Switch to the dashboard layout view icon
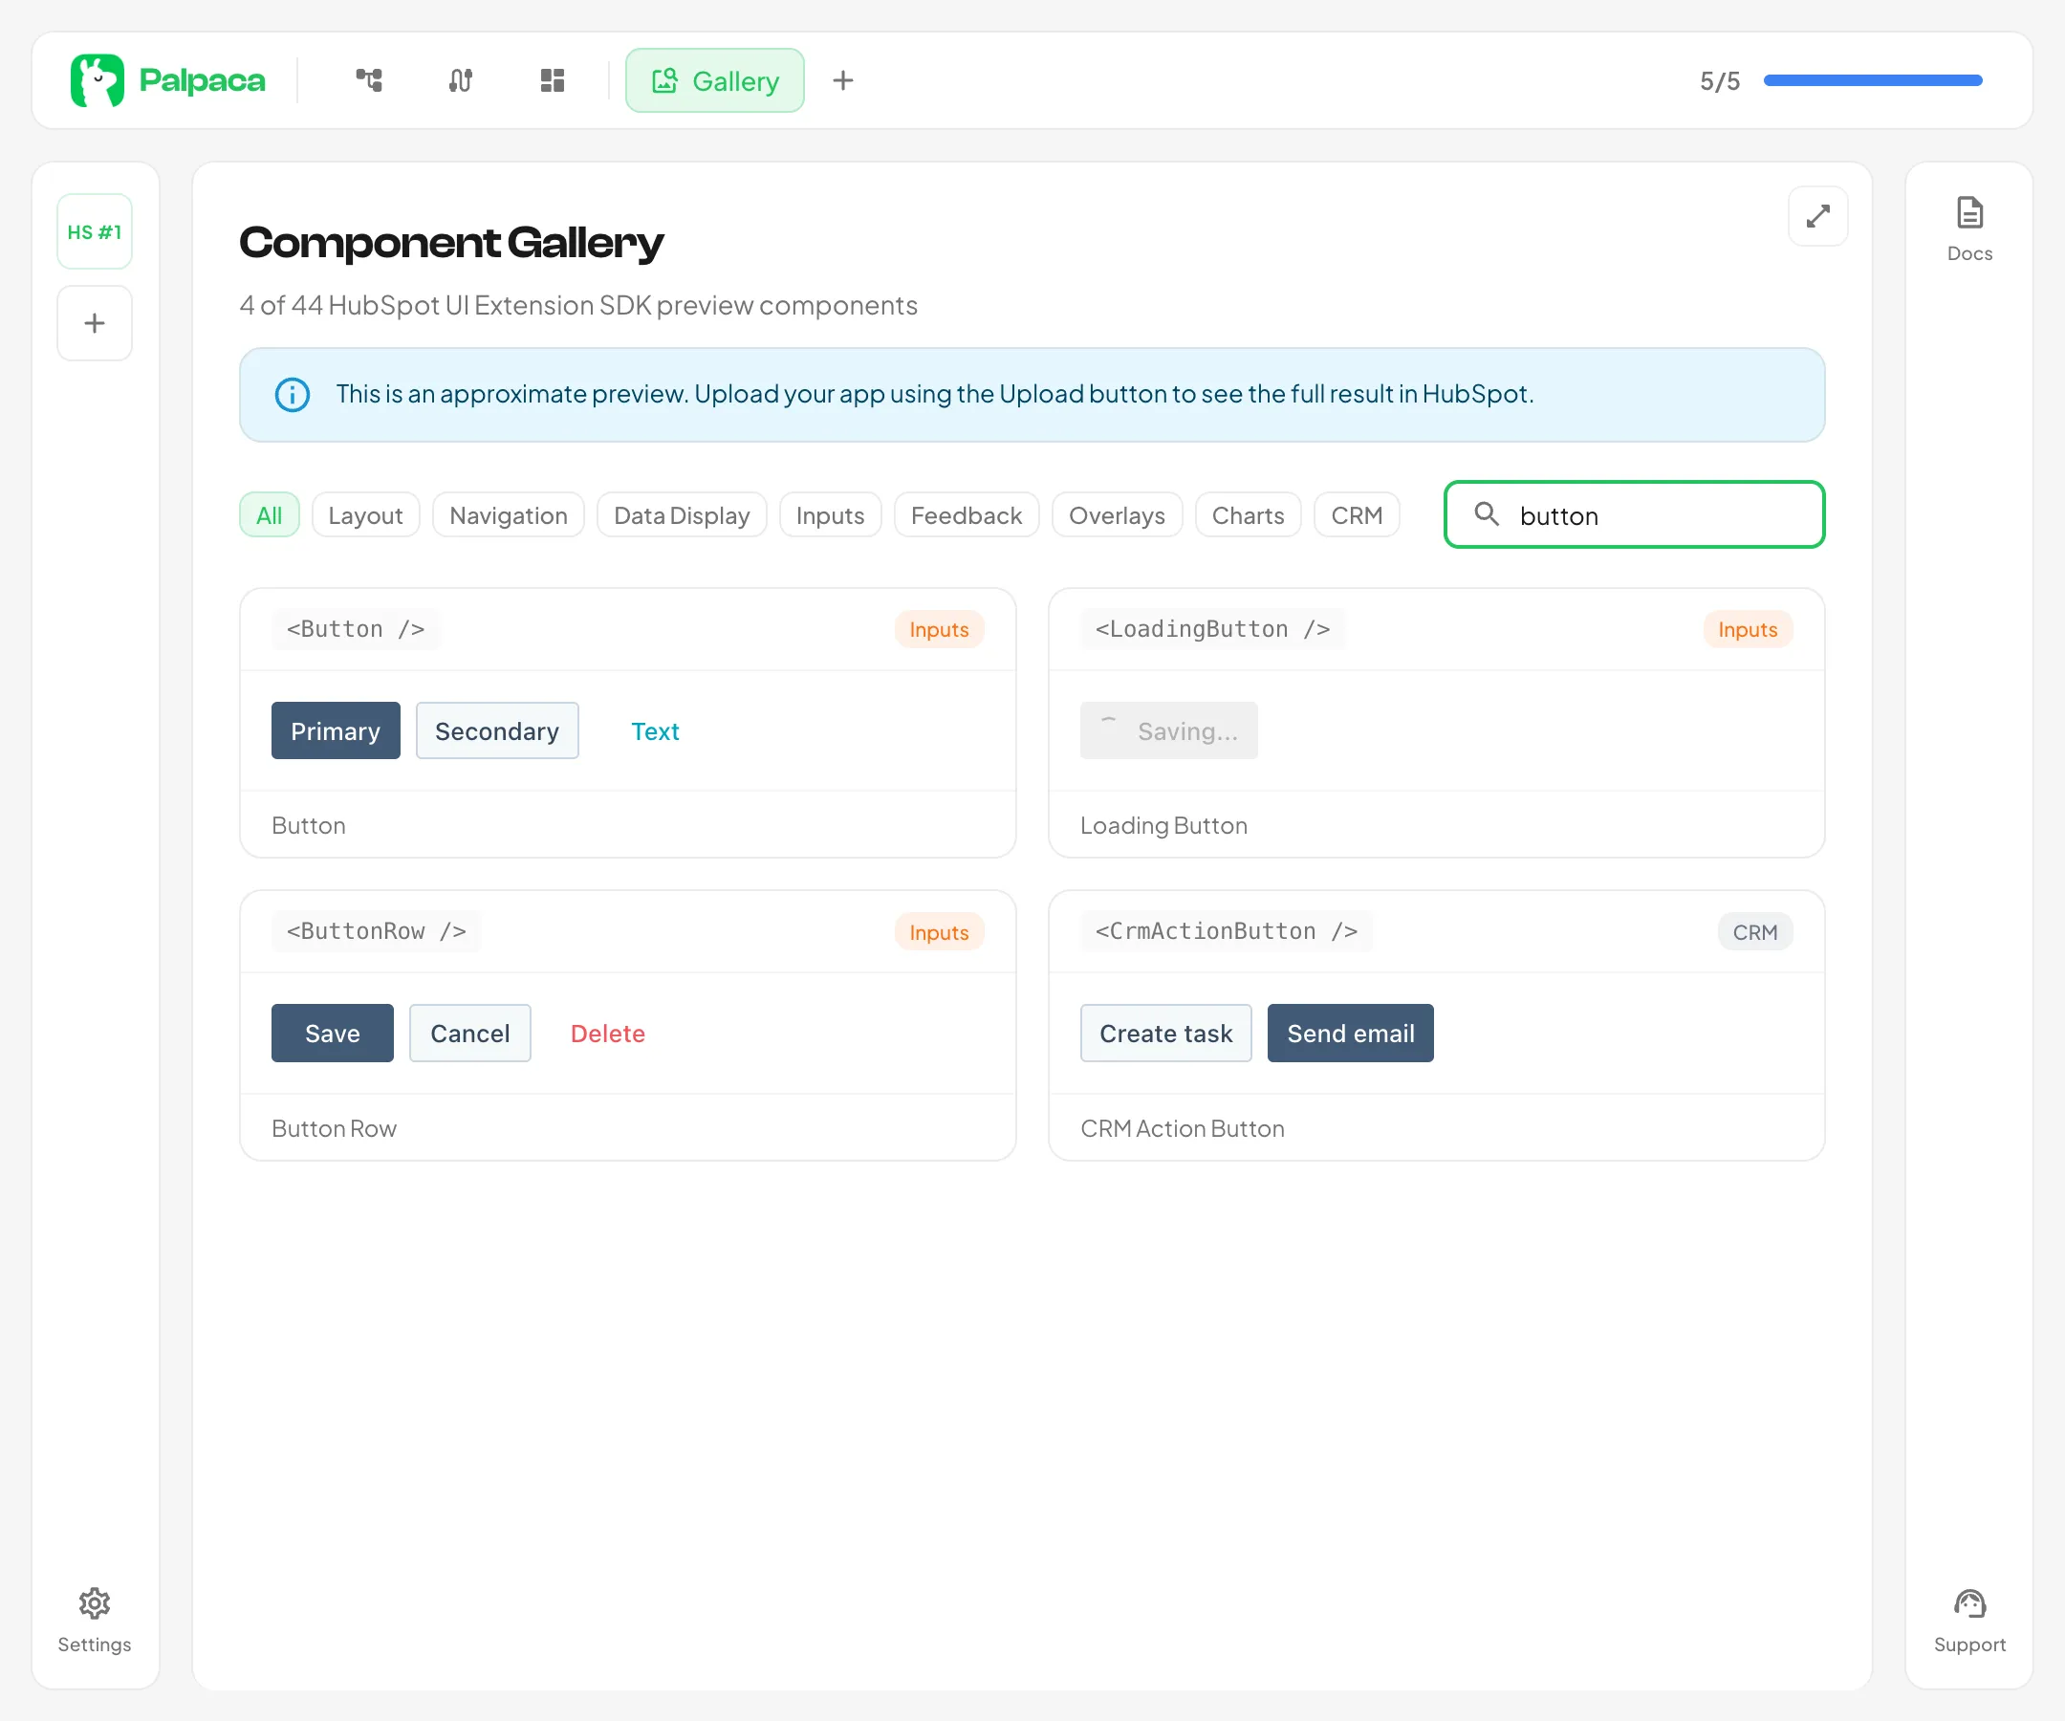This screenshot has width=2065, height=1721. pos(552,80)
